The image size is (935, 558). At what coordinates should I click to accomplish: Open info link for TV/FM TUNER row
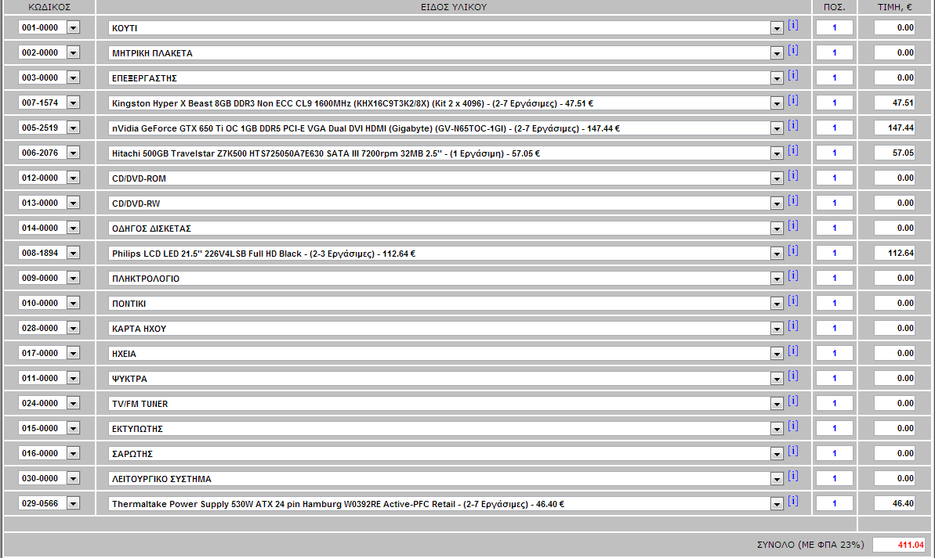[x=793, y=400]
